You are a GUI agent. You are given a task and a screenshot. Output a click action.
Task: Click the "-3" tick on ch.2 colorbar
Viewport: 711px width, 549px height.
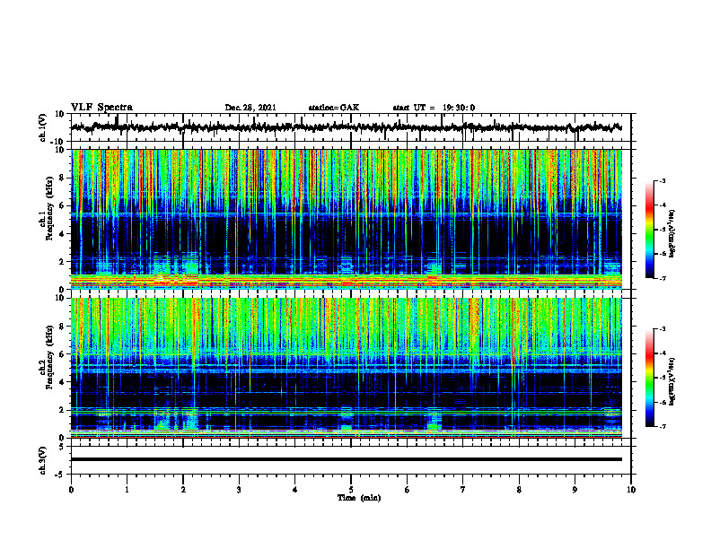point(662,329)
